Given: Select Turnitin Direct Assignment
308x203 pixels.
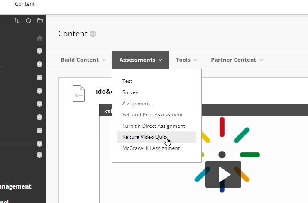Looking at the screenshot, I should pyautogui.click(x=154, y=126).
